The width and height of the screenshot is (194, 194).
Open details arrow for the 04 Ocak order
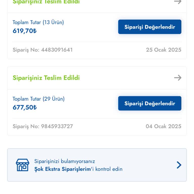[178, 78]
